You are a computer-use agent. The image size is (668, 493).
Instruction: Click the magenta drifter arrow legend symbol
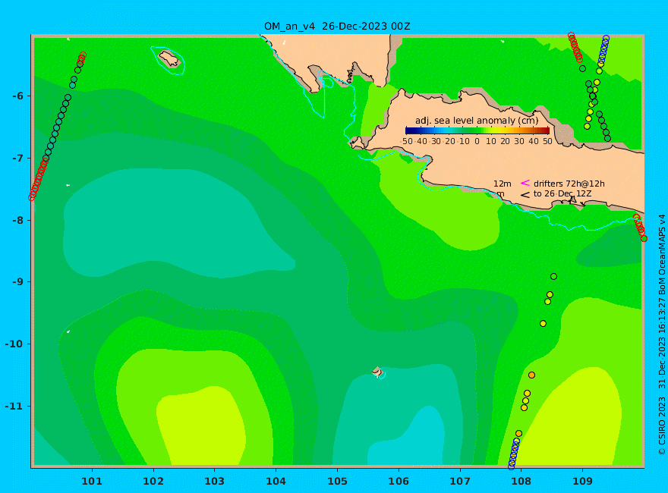(525, 183)
